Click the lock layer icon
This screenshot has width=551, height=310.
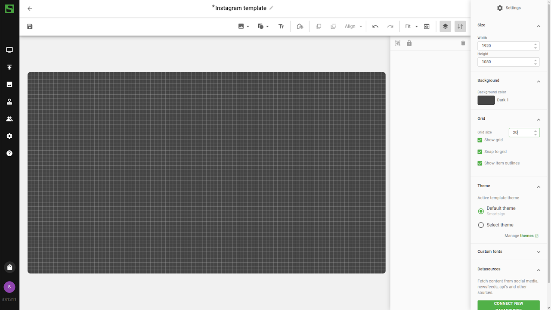pos(409,43)
